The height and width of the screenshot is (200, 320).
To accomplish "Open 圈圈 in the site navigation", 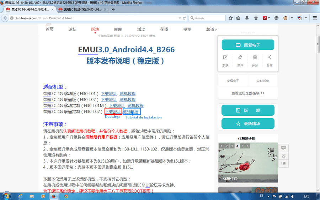I will click(x=118, y=30).
